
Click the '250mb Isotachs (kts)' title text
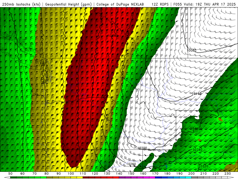(x=21, y=4)
